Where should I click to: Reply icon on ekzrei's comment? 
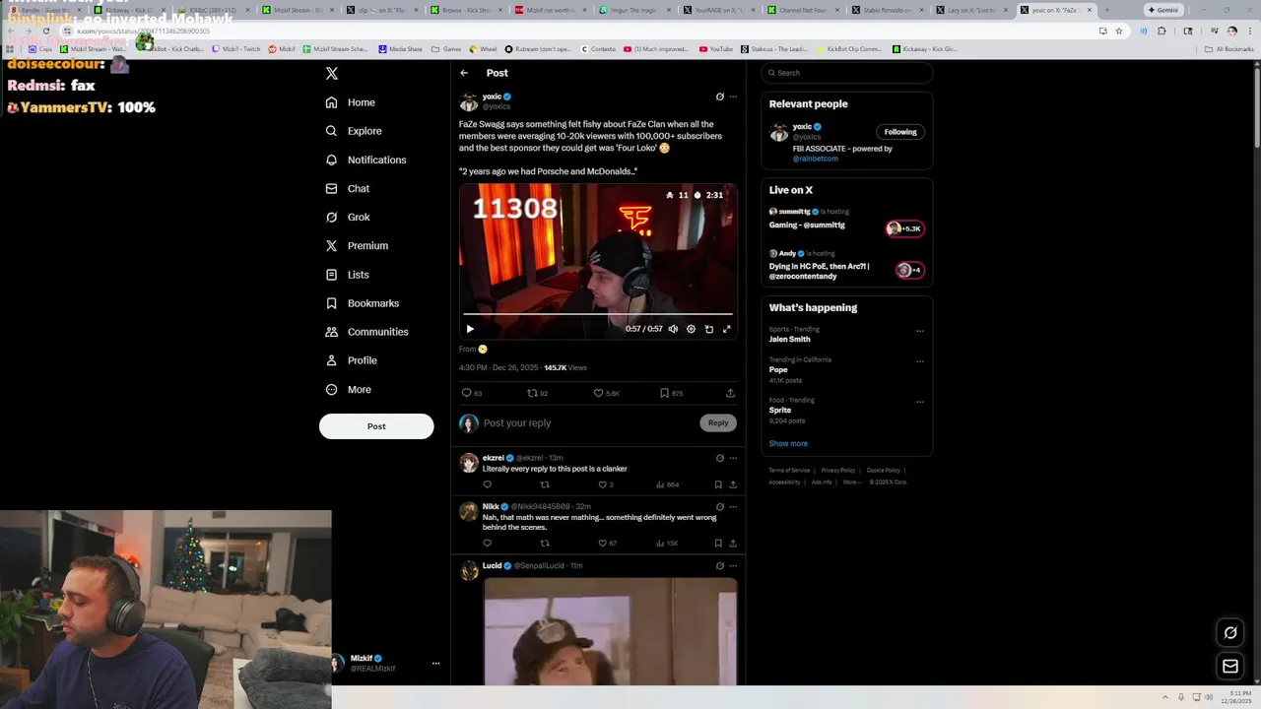point(487,484)
